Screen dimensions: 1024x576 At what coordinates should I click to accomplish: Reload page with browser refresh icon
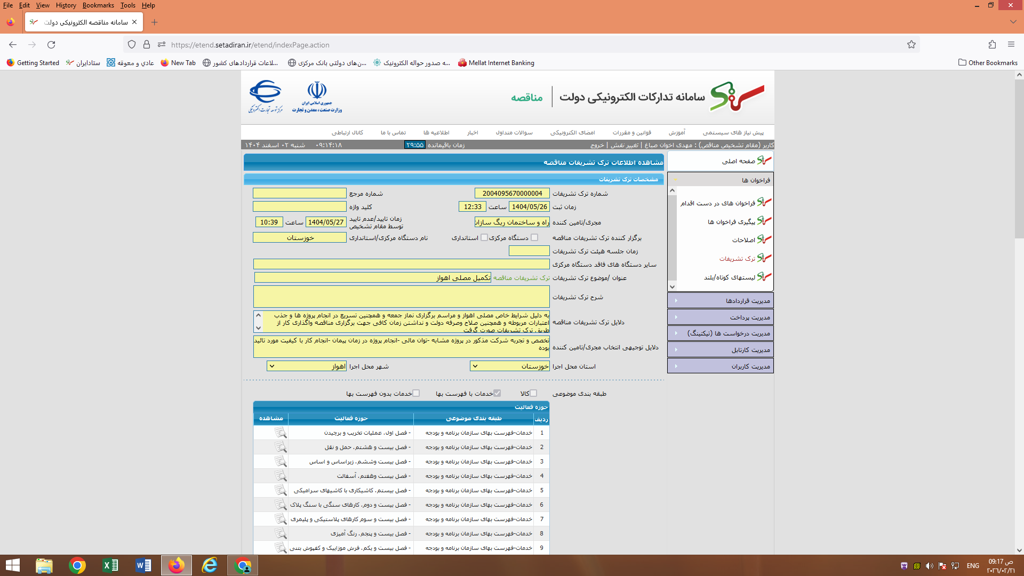pos(51,45)
